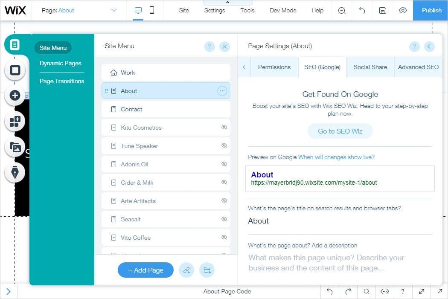Click the page description text field
448x299 pixels.
coord(340,263)
